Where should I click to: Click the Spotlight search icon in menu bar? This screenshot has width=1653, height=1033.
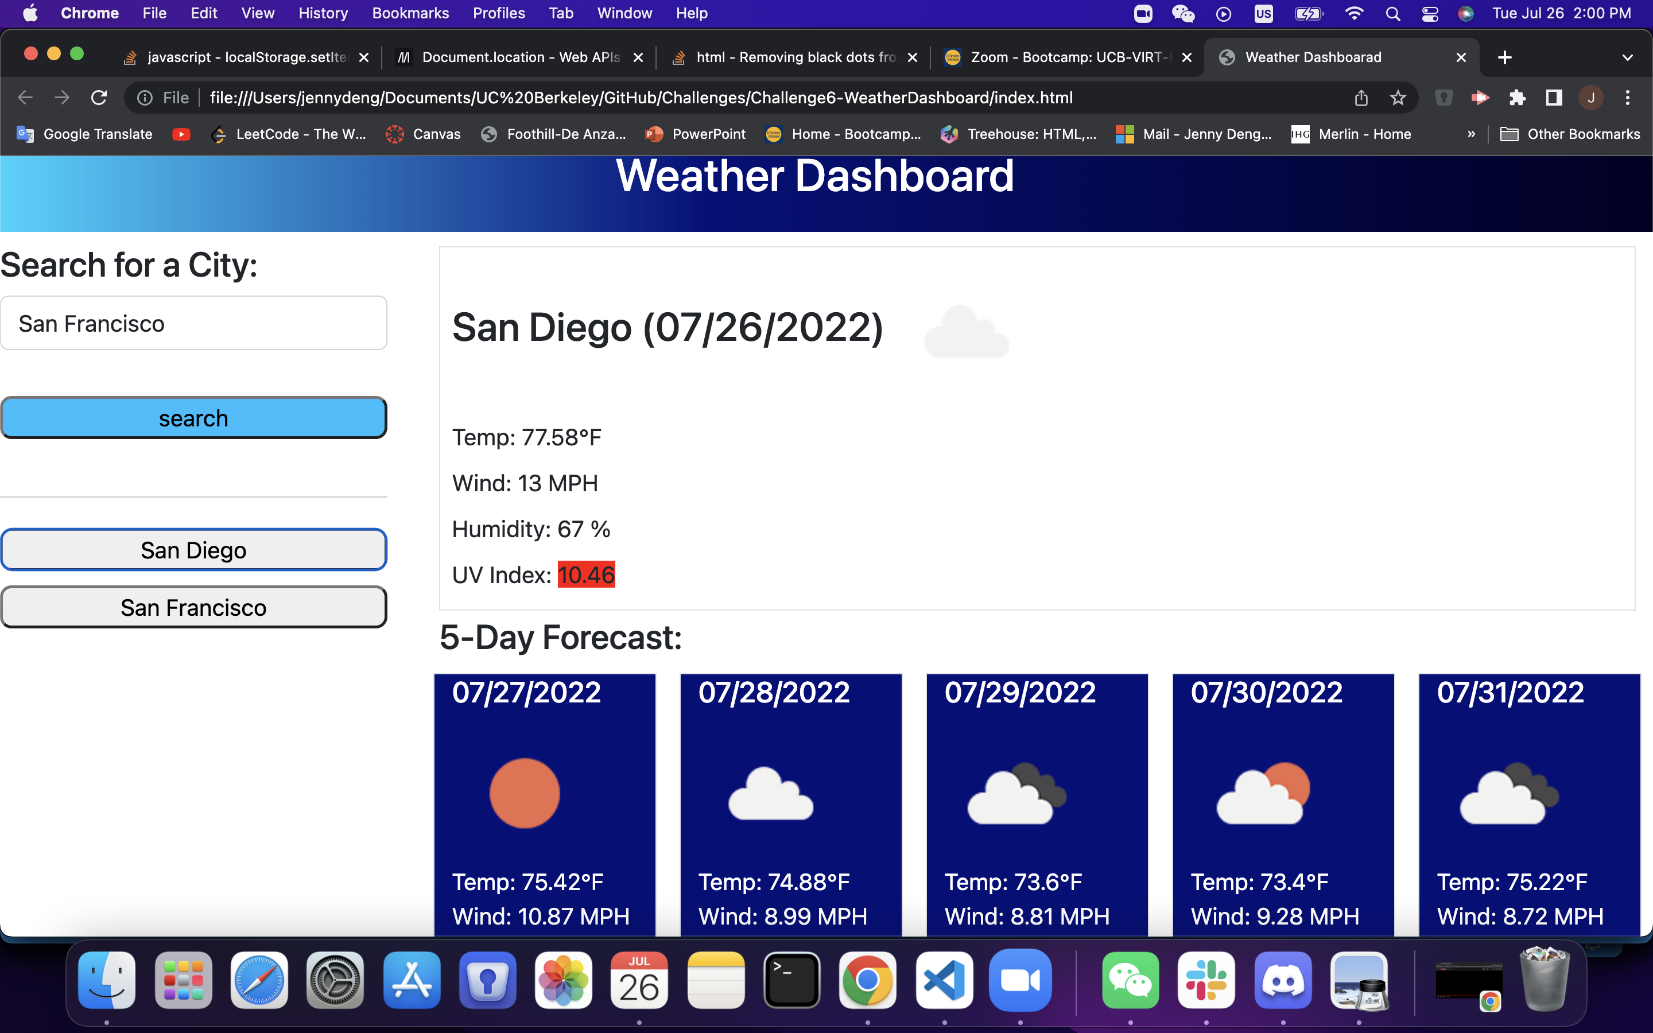(x=1394, y=13)
